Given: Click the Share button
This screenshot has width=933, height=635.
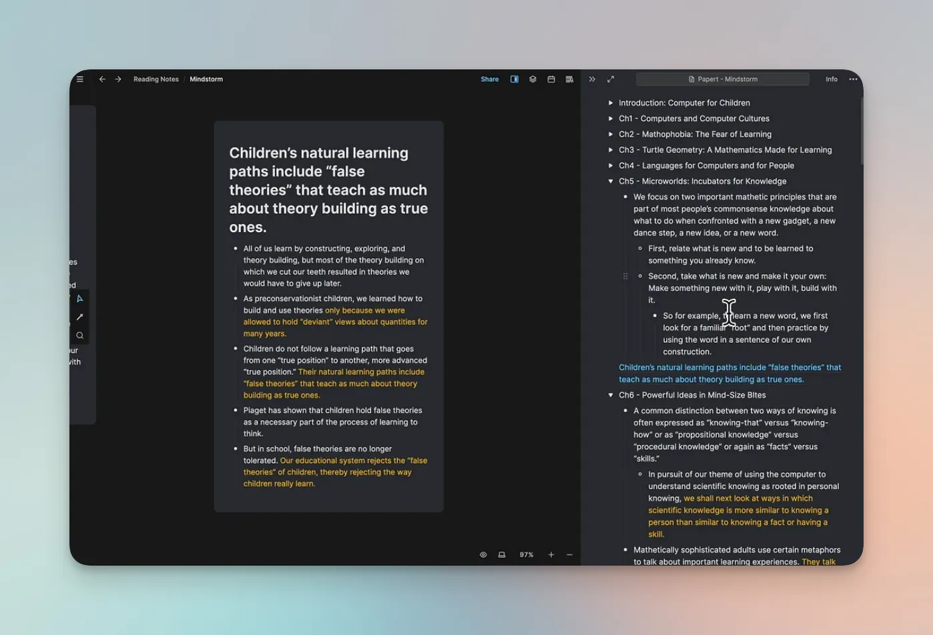Looking at the screenshot, I should [x=490, y=79].
